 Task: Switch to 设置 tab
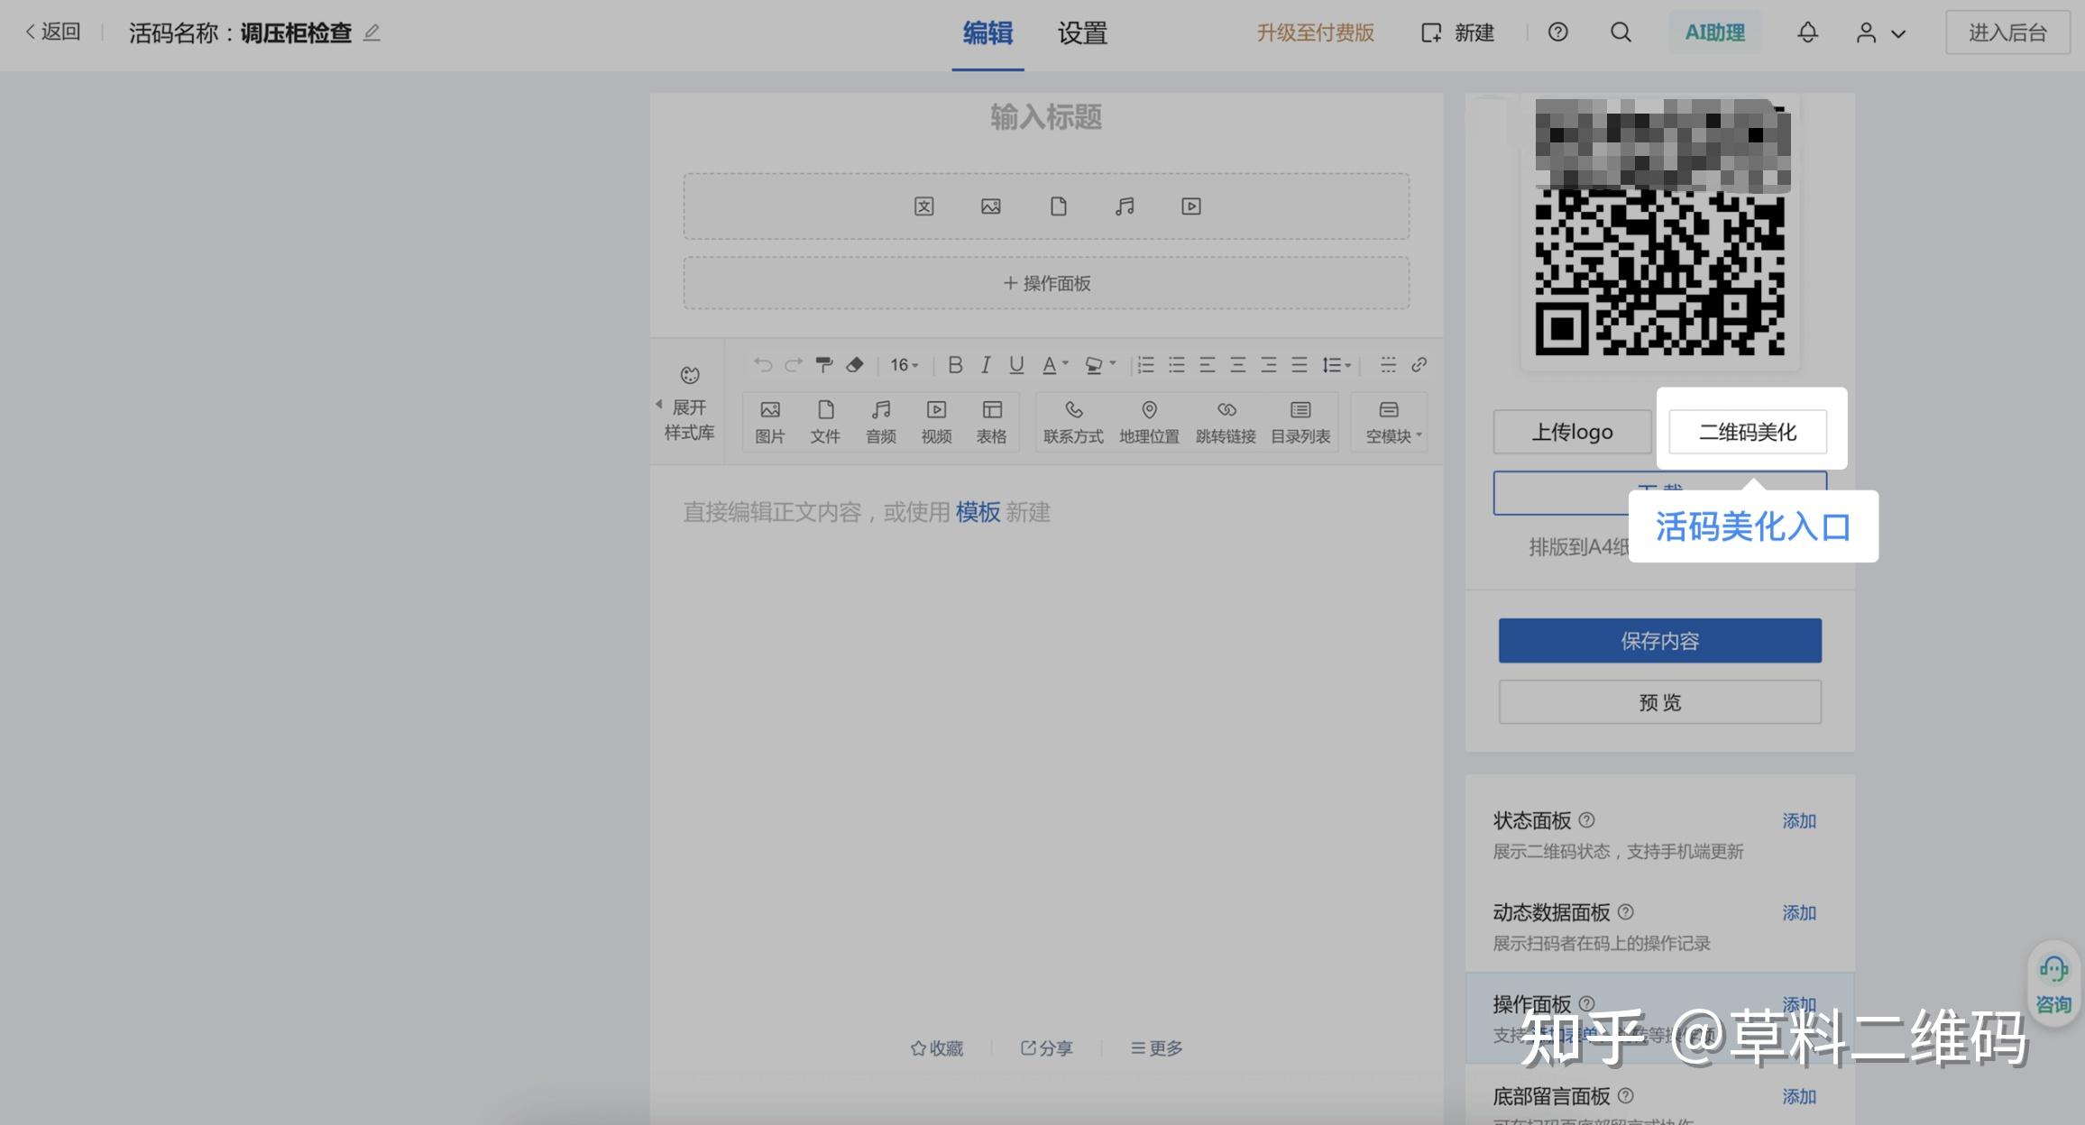click(x=1082, y=33)
